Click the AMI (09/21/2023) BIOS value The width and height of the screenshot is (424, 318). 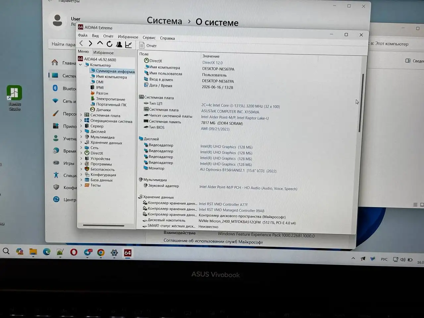[215, 129]
